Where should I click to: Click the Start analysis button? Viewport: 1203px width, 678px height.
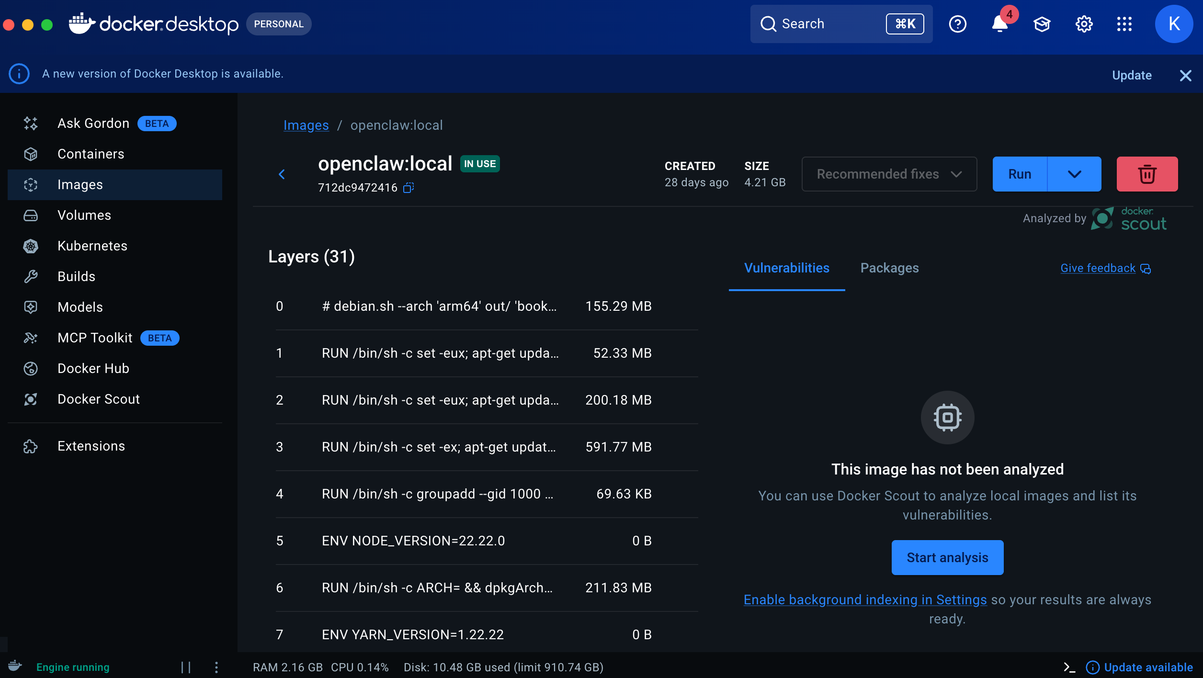pyautogui.click(x=947, y=557)
